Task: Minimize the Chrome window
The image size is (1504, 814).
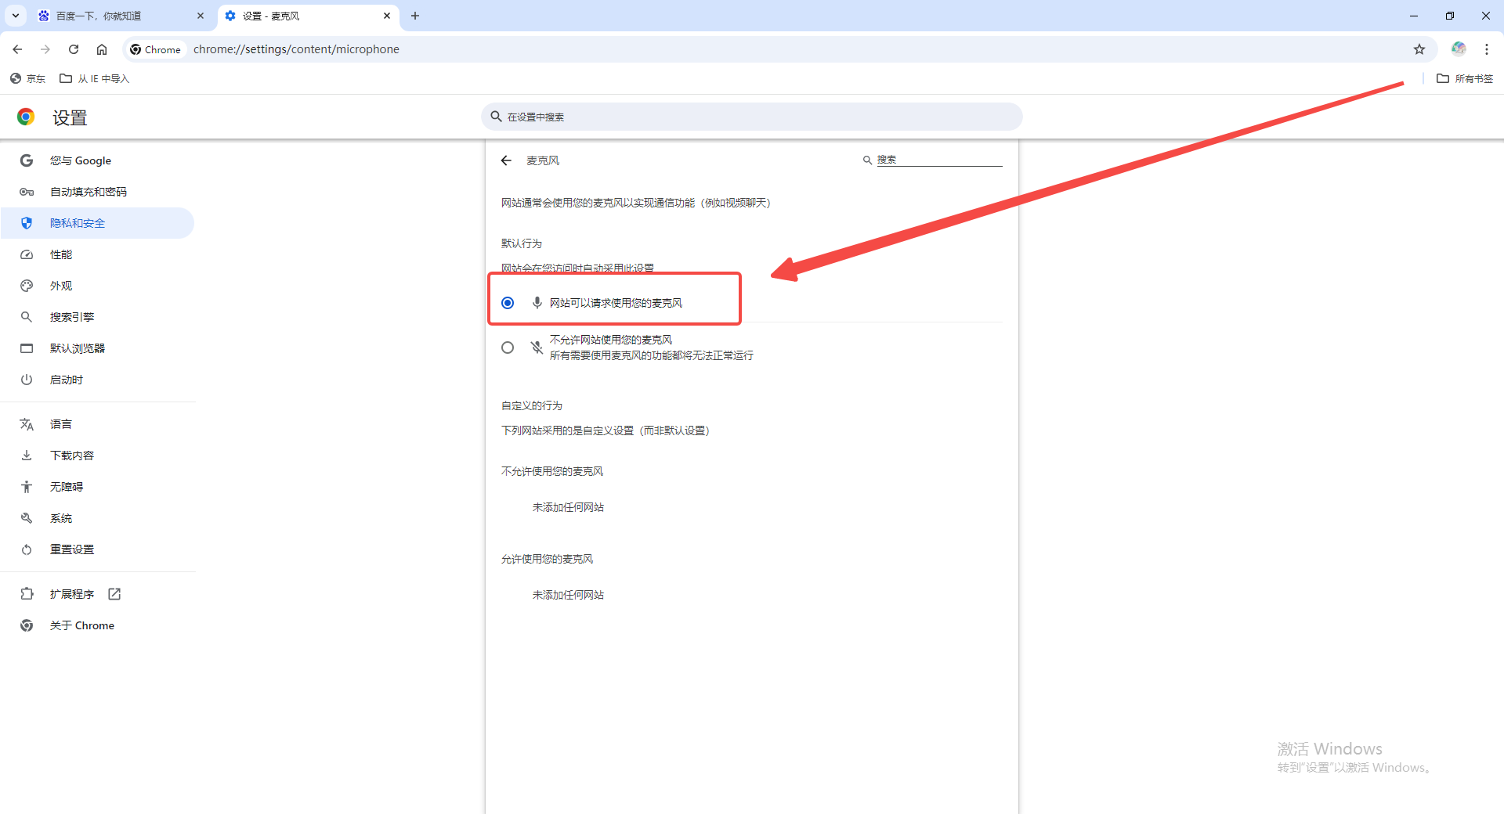Action: (x=1414, y=16)
